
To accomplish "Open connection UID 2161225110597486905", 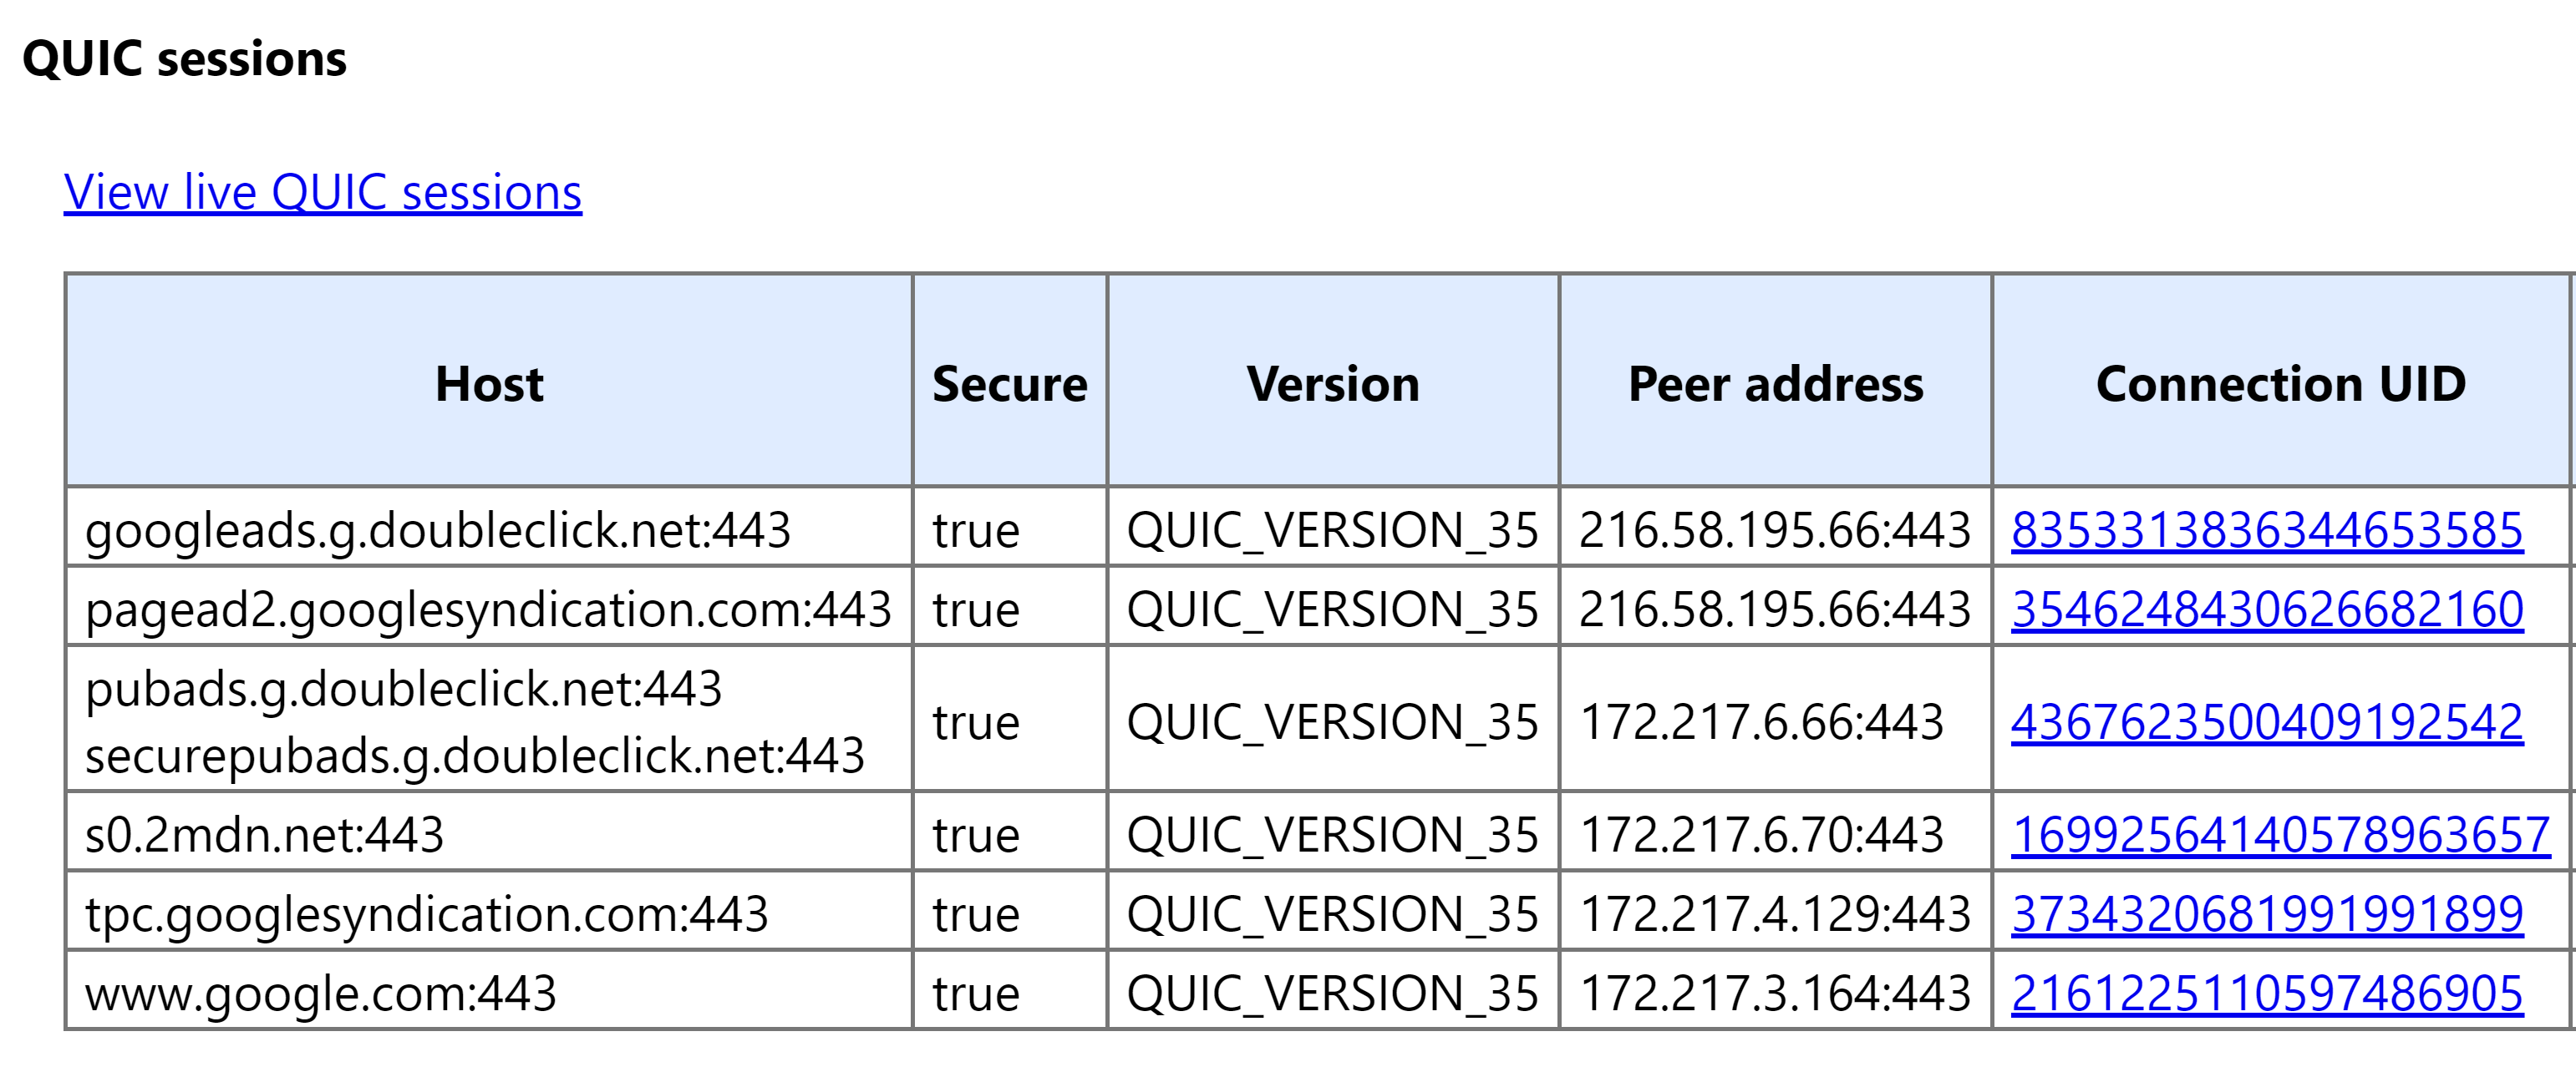I will pyautogui.click(x=2267, y=993).
